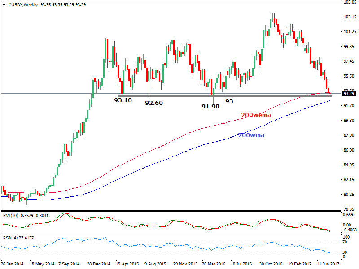Click the 80.25 price axis value
359x269 pixels.
tap(349, 195)
